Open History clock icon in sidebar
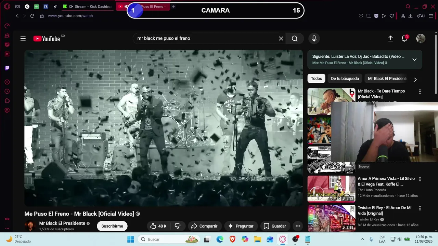This screenshot has height=246, width=438. pos(7,92)
